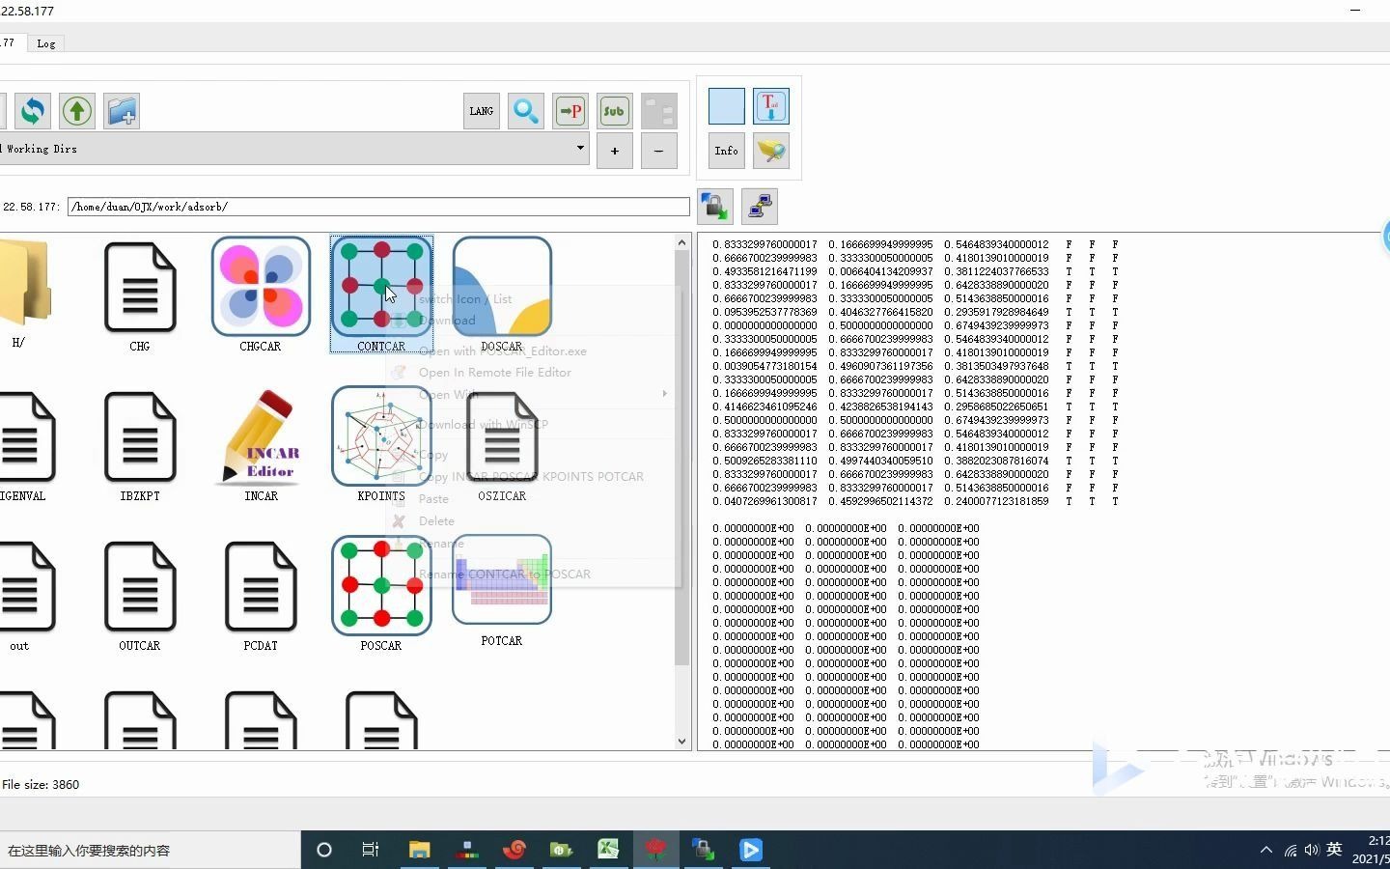Screen dimensions: 1390x869
Task: Choose Delete in the context menu
Action: (436, 521)
